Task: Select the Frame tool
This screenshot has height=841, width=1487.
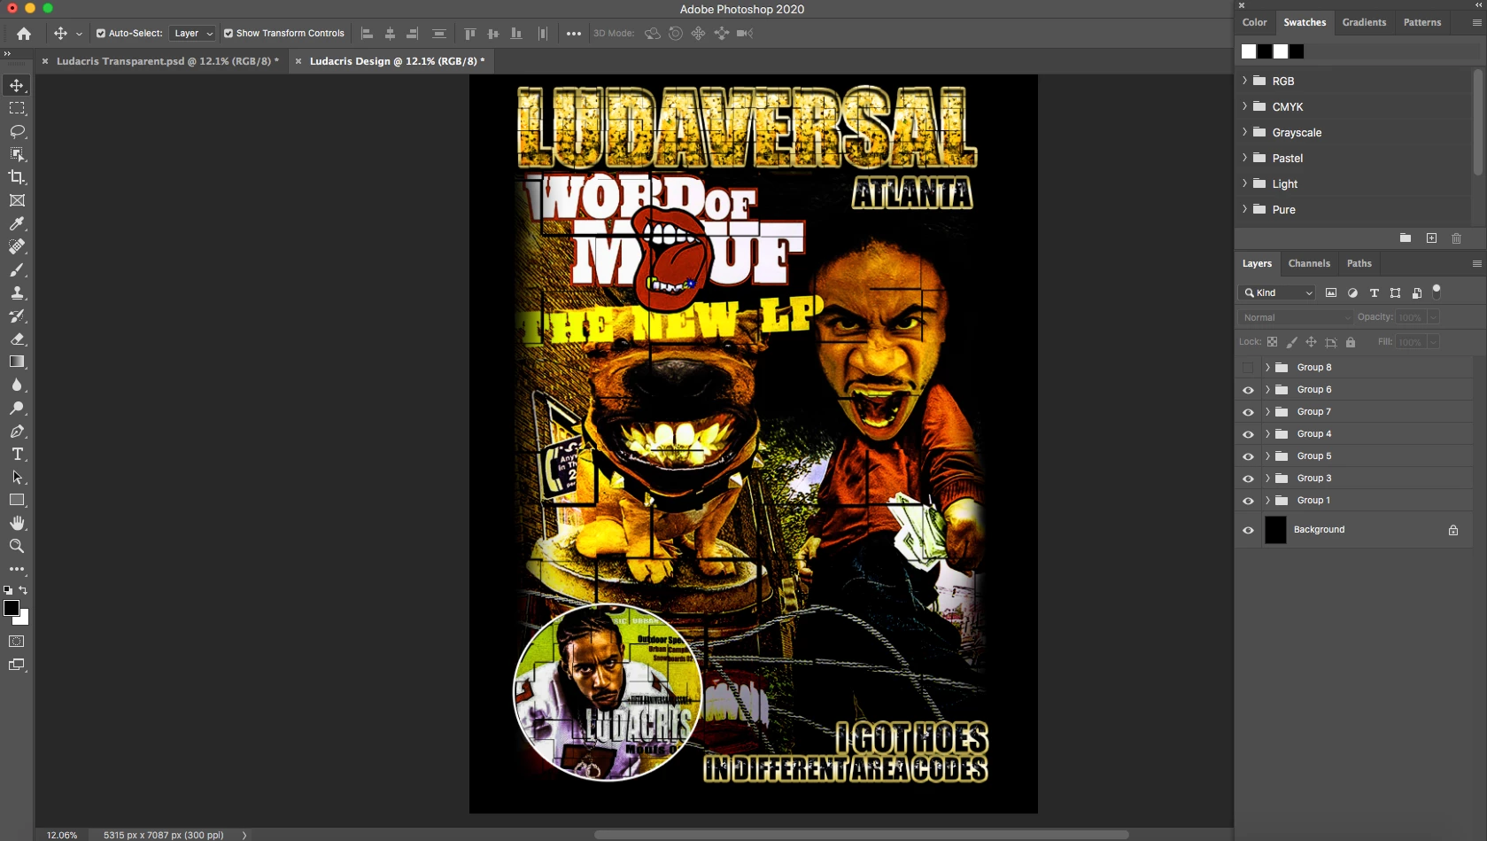Action: click(x=17, y=200)
